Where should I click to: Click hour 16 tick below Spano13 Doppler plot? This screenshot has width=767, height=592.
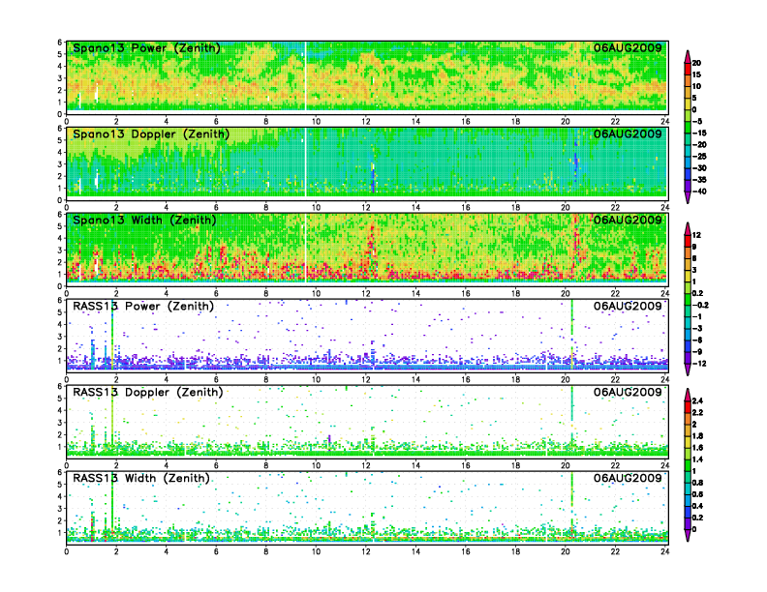[x=466, y=208]
